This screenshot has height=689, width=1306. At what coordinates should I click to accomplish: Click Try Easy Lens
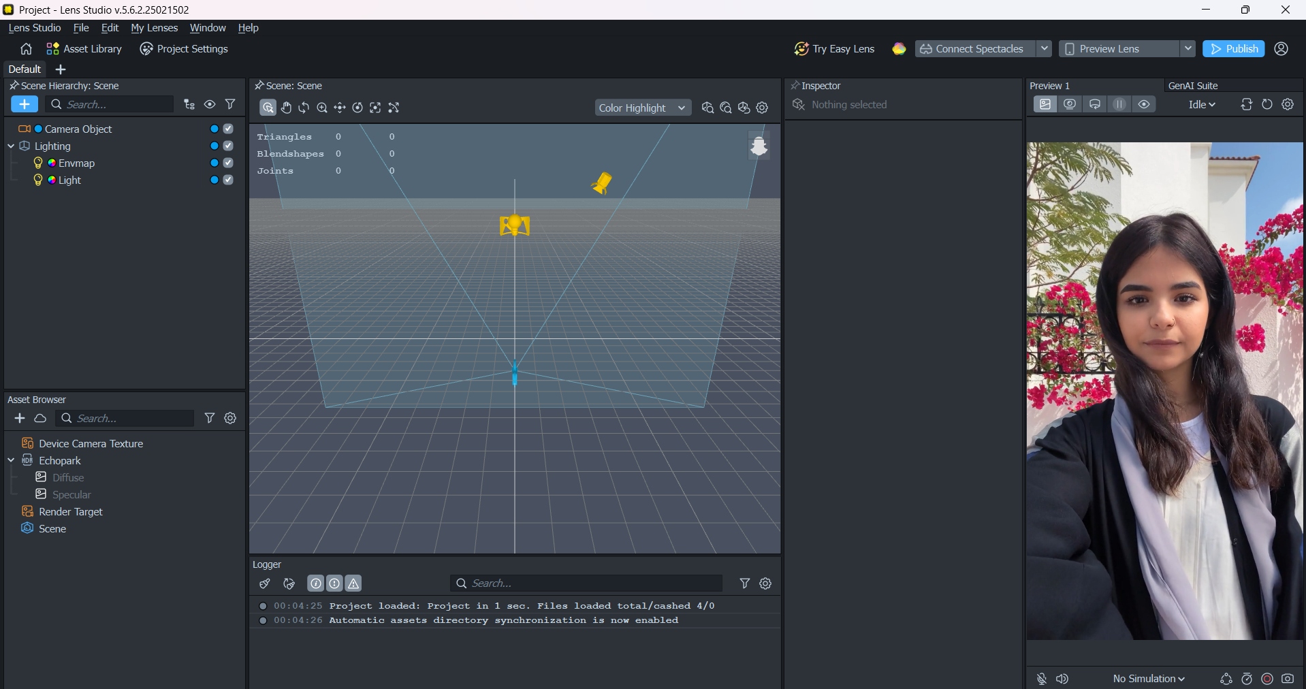834,49
